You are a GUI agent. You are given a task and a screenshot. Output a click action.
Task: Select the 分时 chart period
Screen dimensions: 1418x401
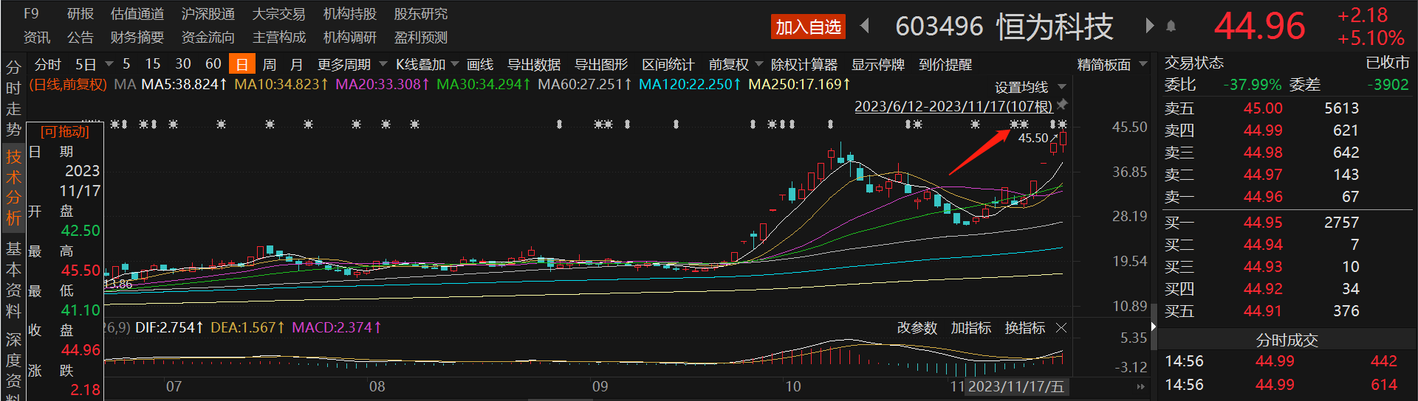48,65
